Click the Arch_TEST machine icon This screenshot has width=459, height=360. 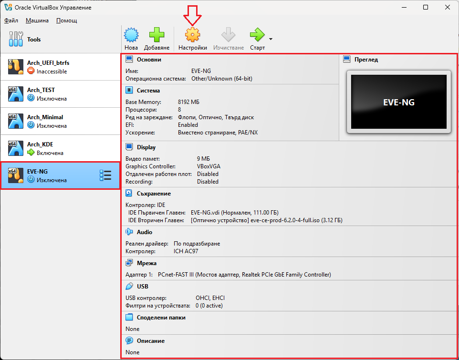pyautogui.click(x=16, y=94)
